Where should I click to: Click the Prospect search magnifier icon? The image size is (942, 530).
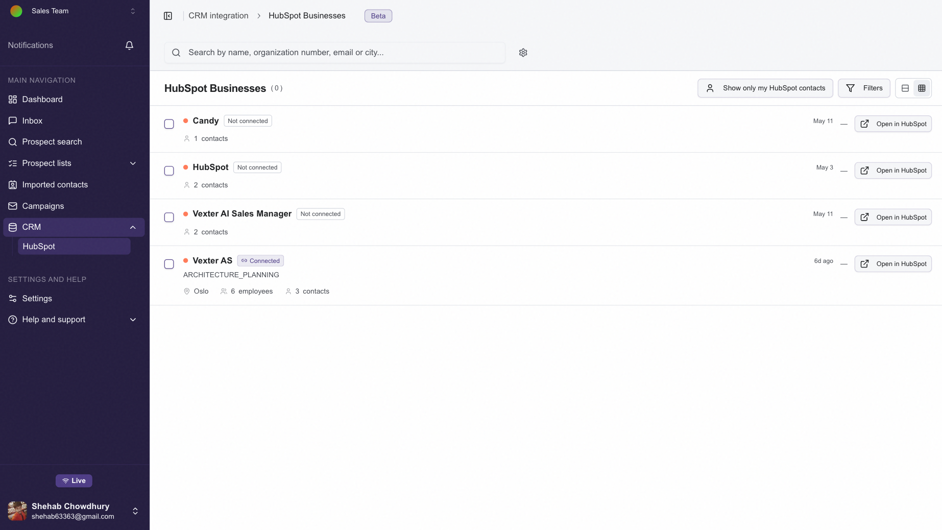point(13,142)
